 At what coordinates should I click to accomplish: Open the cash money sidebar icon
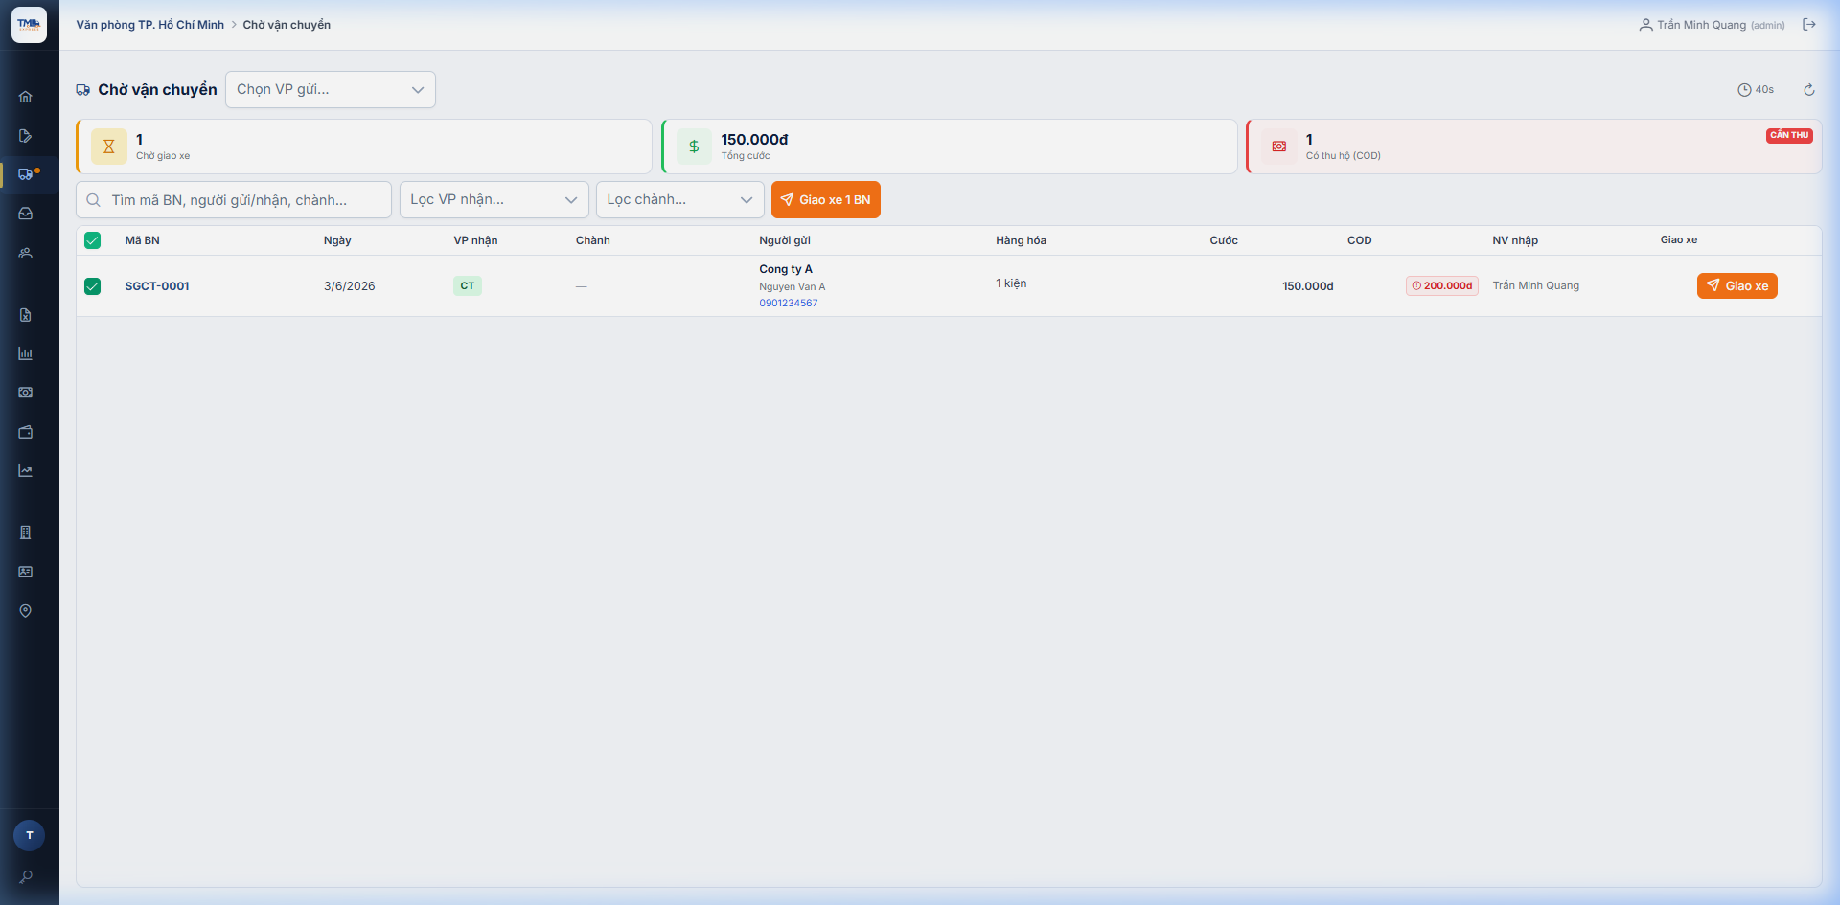point(26,393)
